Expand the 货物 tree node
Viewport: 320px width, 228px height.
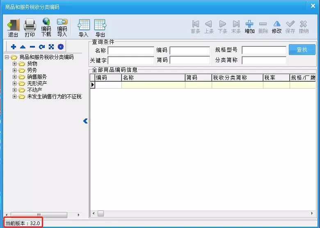[14, 64]
